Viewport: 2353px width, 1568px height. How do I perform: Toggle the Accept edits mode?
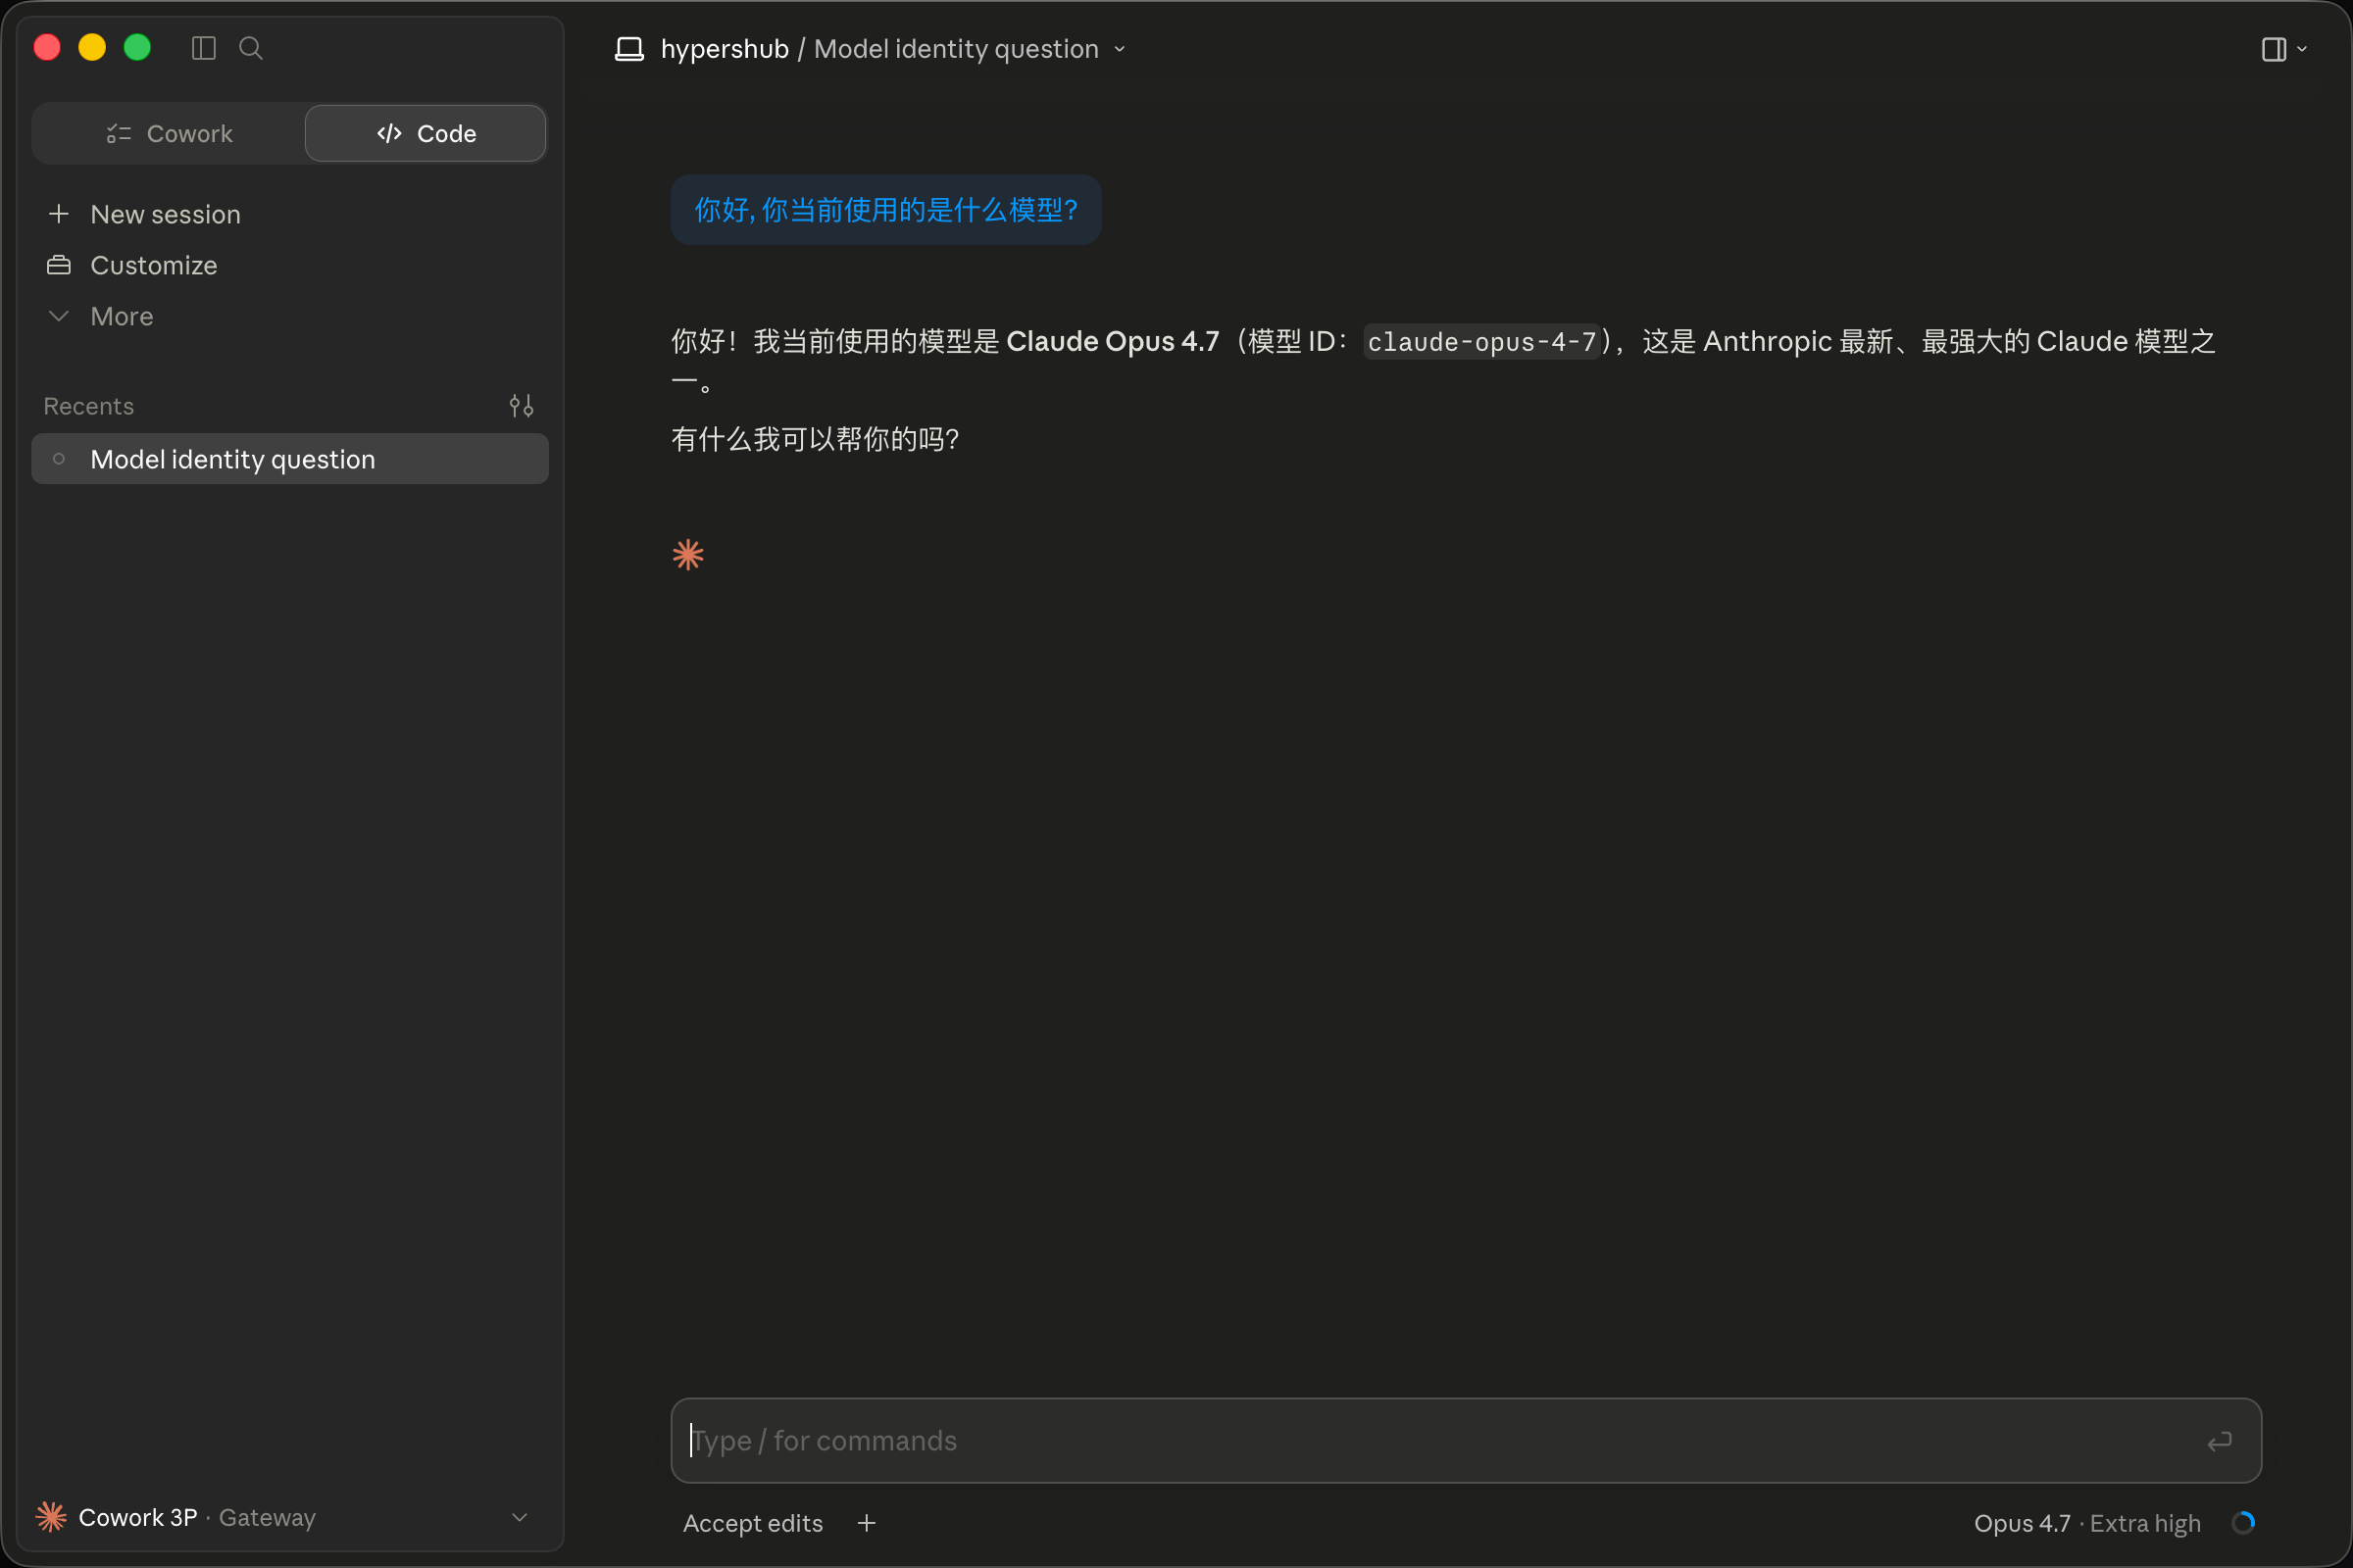[x=752, y=1523]
